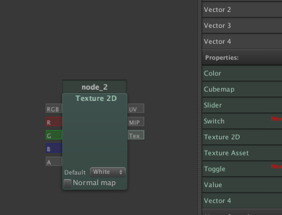Viewport: 282px width, 215px height.
Task: Add a Color property node
Action: tap(242, 73)
